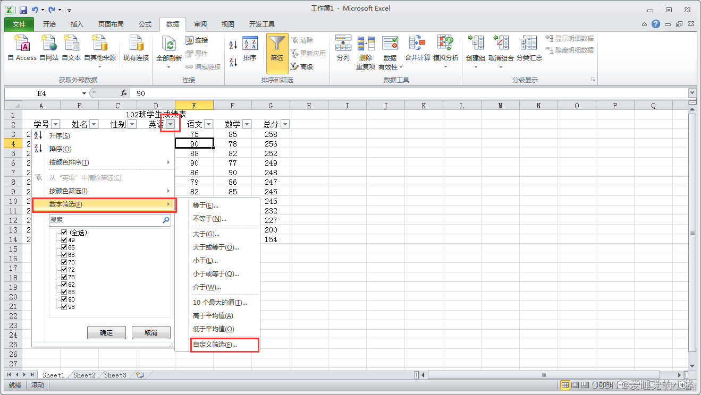Uncheck value 98 in filter list
Image resolution: width=701 pixels, height=395 pixels.
(x=64, y=307)
